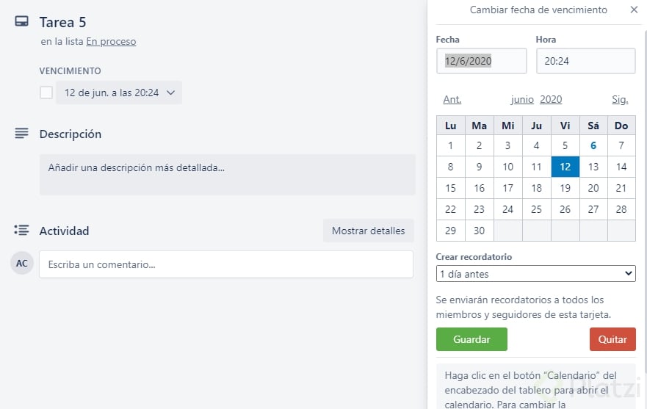
Task: Select day 19 in the calendar
Action: (x=565, y=188)
